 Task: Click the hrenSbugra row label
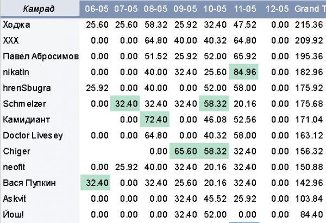pyautogui.click(x=27, y=88)
